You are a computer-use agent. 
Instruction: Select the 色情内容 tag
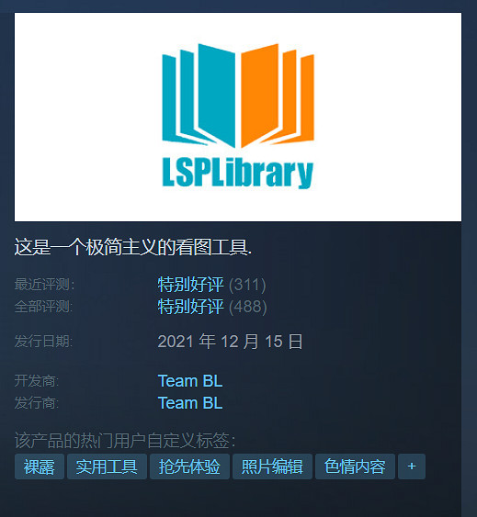(355, 466)
